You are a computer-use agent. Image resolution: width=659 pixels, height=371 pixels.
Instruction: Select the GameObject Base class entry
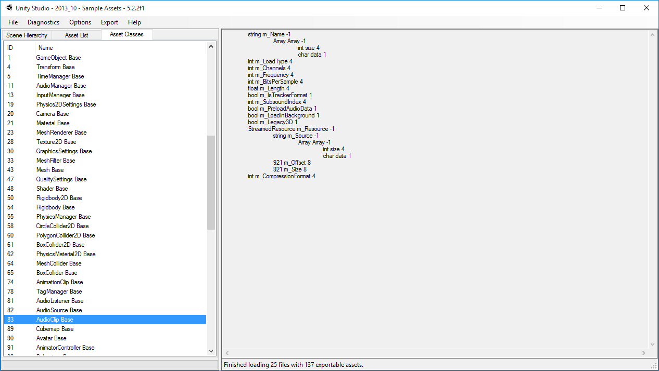click(58, 58)
